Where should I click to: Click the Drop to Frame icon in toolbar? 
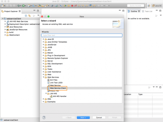coord(91,6)
